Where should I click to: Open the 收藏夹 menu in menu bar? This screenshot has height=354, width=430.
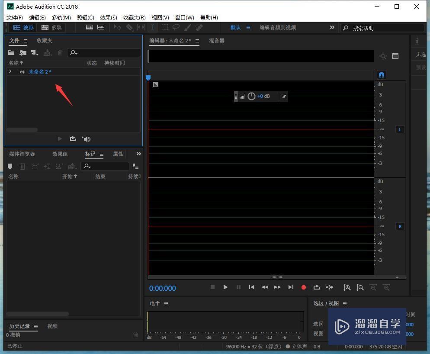135,18
